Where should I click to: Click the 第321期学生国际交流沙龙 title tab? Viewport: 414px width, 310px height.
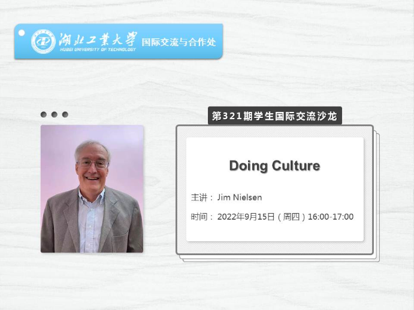pyautogui.click(x=274, y=116)
